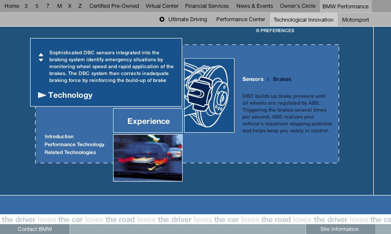Click the Site Information button
This screenshot has height=234, width=391.
[340, 229]
